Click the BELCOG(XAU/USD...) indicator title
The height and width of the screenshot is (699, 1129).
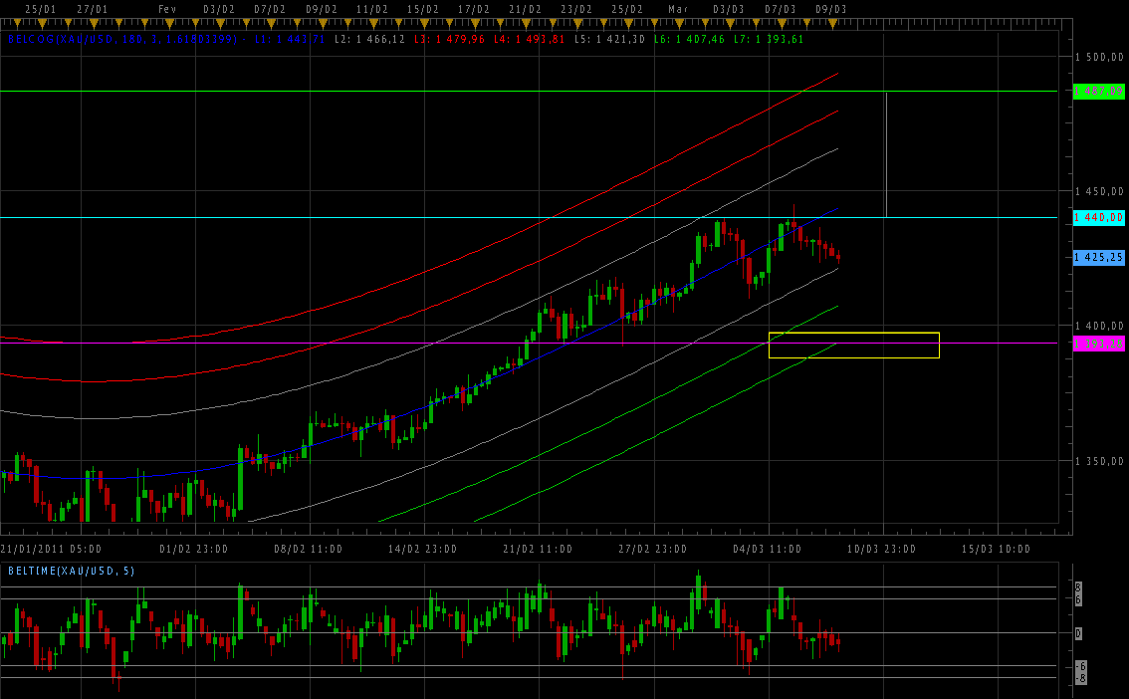(x=121, y=40)
